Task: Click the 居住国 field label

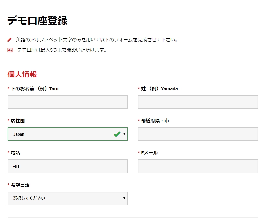Action: click(18, 121)
